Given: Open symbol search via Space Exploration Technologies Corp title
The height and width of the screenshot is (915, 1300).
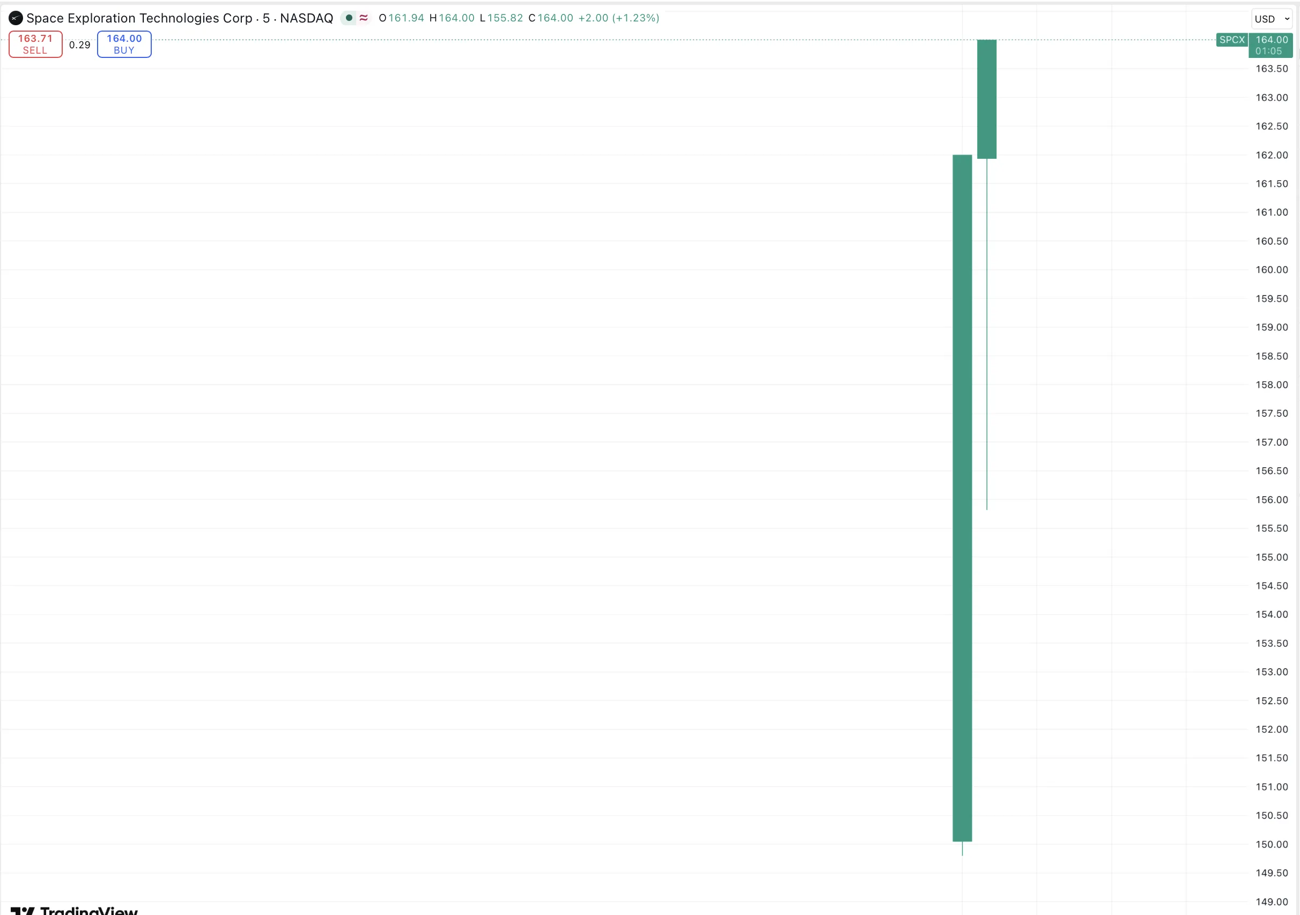Looking at the screenshot, I should 139,18.
